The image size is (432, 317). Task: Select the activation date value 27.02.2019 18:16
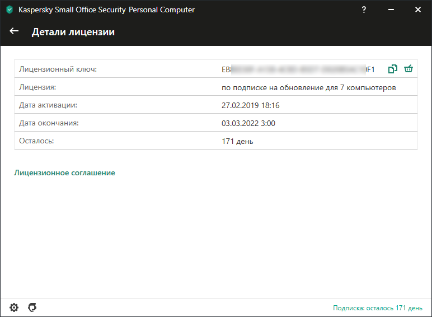[x=251, y=105]
